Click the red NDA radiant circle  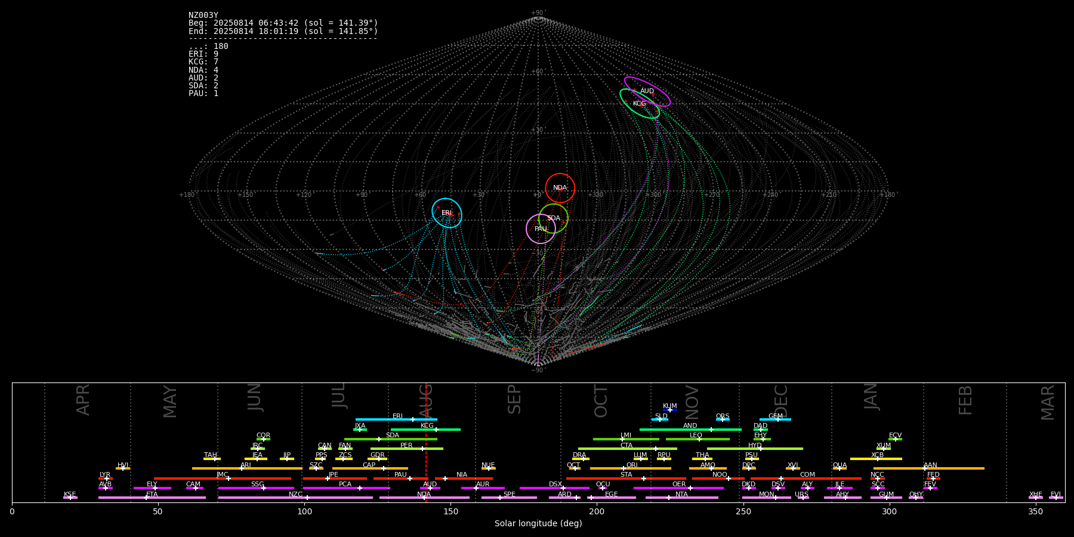560,188
